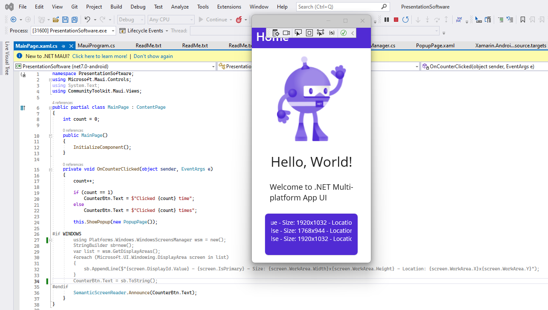548x310 pixels.
Task: Open the Debug menu
Action: click(x=138, y=7)
